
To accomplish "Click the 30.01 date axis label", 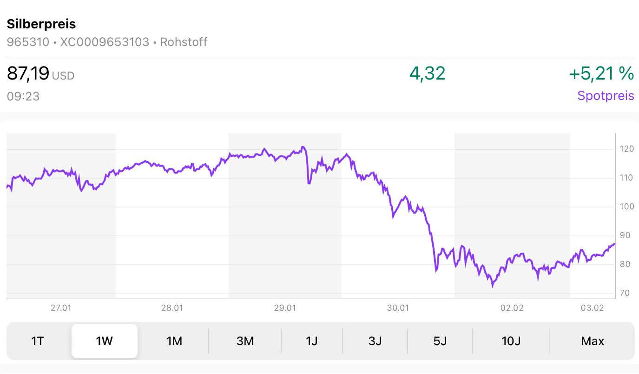I will point(398,308).
